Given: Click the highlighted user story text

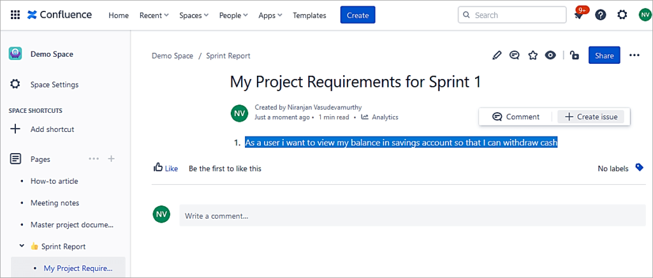Looking at the screenshot, I should [x=401, y=143].
